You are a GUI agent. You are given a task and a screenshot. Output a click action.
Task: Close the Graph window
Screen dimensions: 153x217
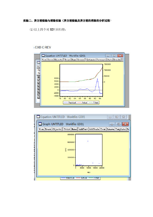coord(125,124)
